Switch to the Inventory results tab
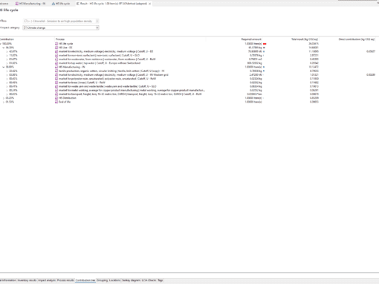 (x=27, y=280)
